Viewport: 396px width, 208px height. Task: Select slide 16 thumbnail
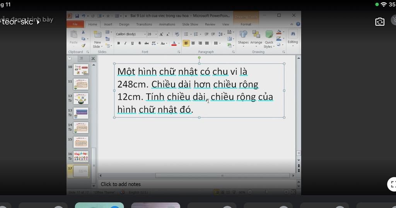pyautogui.click(x=81, y=156)
